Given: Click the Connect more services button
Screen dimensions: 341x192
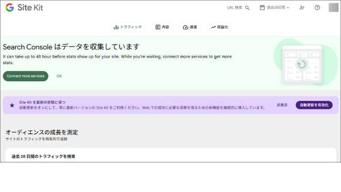Looking at the screenshot, I should [26, 76].
